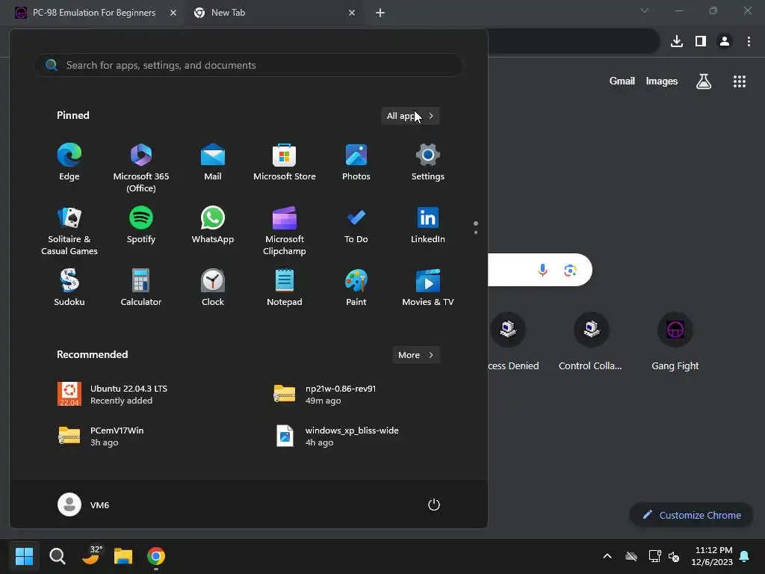The width and height of the screenshot is (765, 574).
Task: Open notifications bell on taskbar
Action: (745, 556)
